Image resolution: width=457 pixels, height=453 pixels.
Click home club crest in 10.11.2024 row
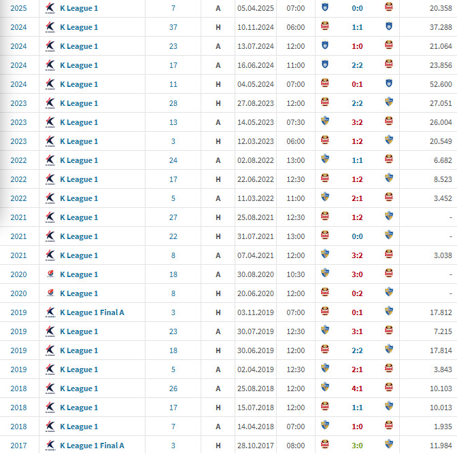click(x=325, y=26)
